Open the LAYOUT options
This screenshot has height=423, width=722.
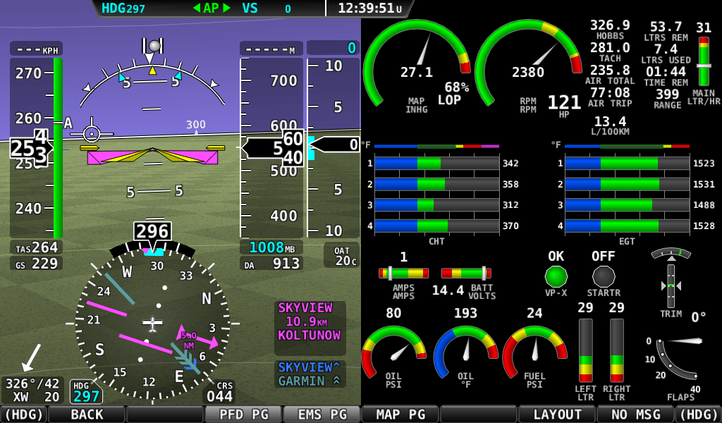tap(556, 415)
